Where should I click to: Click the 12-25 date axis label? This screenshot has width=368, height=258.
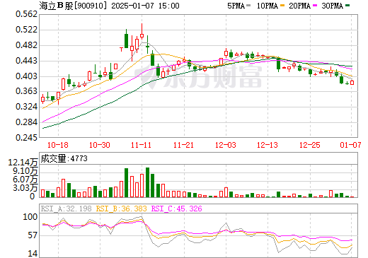pyautogui.click(x=310, y=145)
